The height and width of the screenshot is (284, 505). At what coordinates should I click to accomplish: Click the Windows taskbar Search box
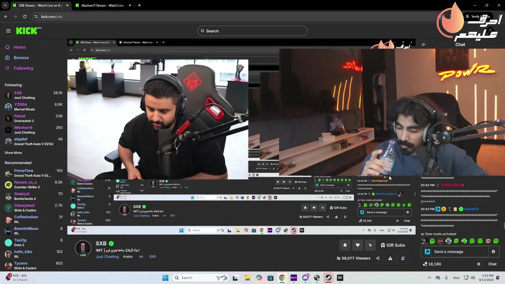pyautogui.click(x=200, y=278)
